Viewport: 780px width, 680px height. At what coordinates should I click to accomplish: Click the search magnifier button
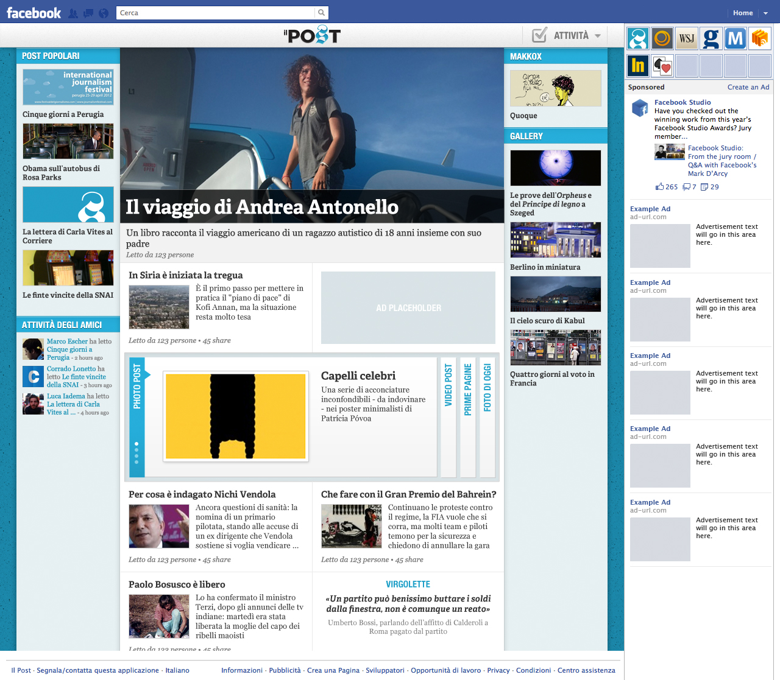click(x=321, y=13)
